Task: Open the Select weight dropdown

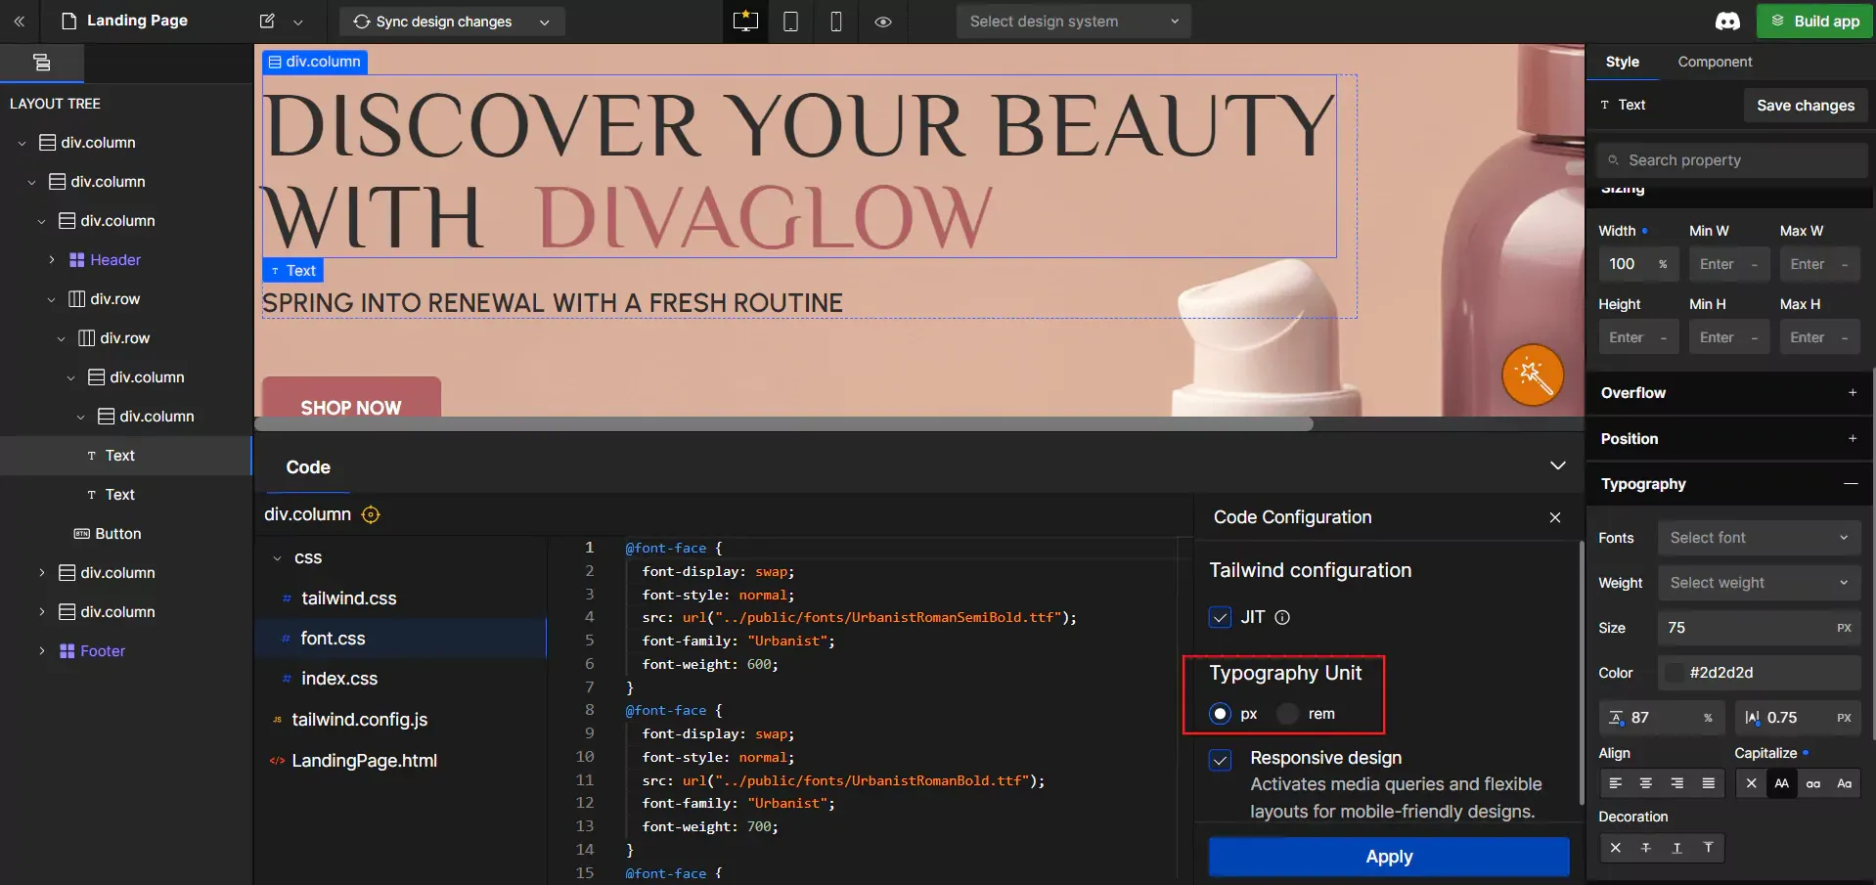Action: [x=1759, y=583]
